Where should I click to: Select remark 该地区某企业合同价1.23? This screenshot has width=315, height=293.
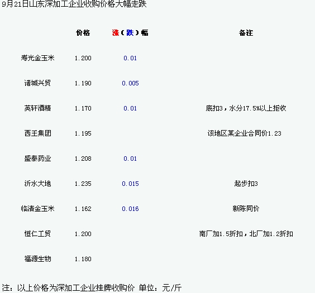click(x=244, y=133)
